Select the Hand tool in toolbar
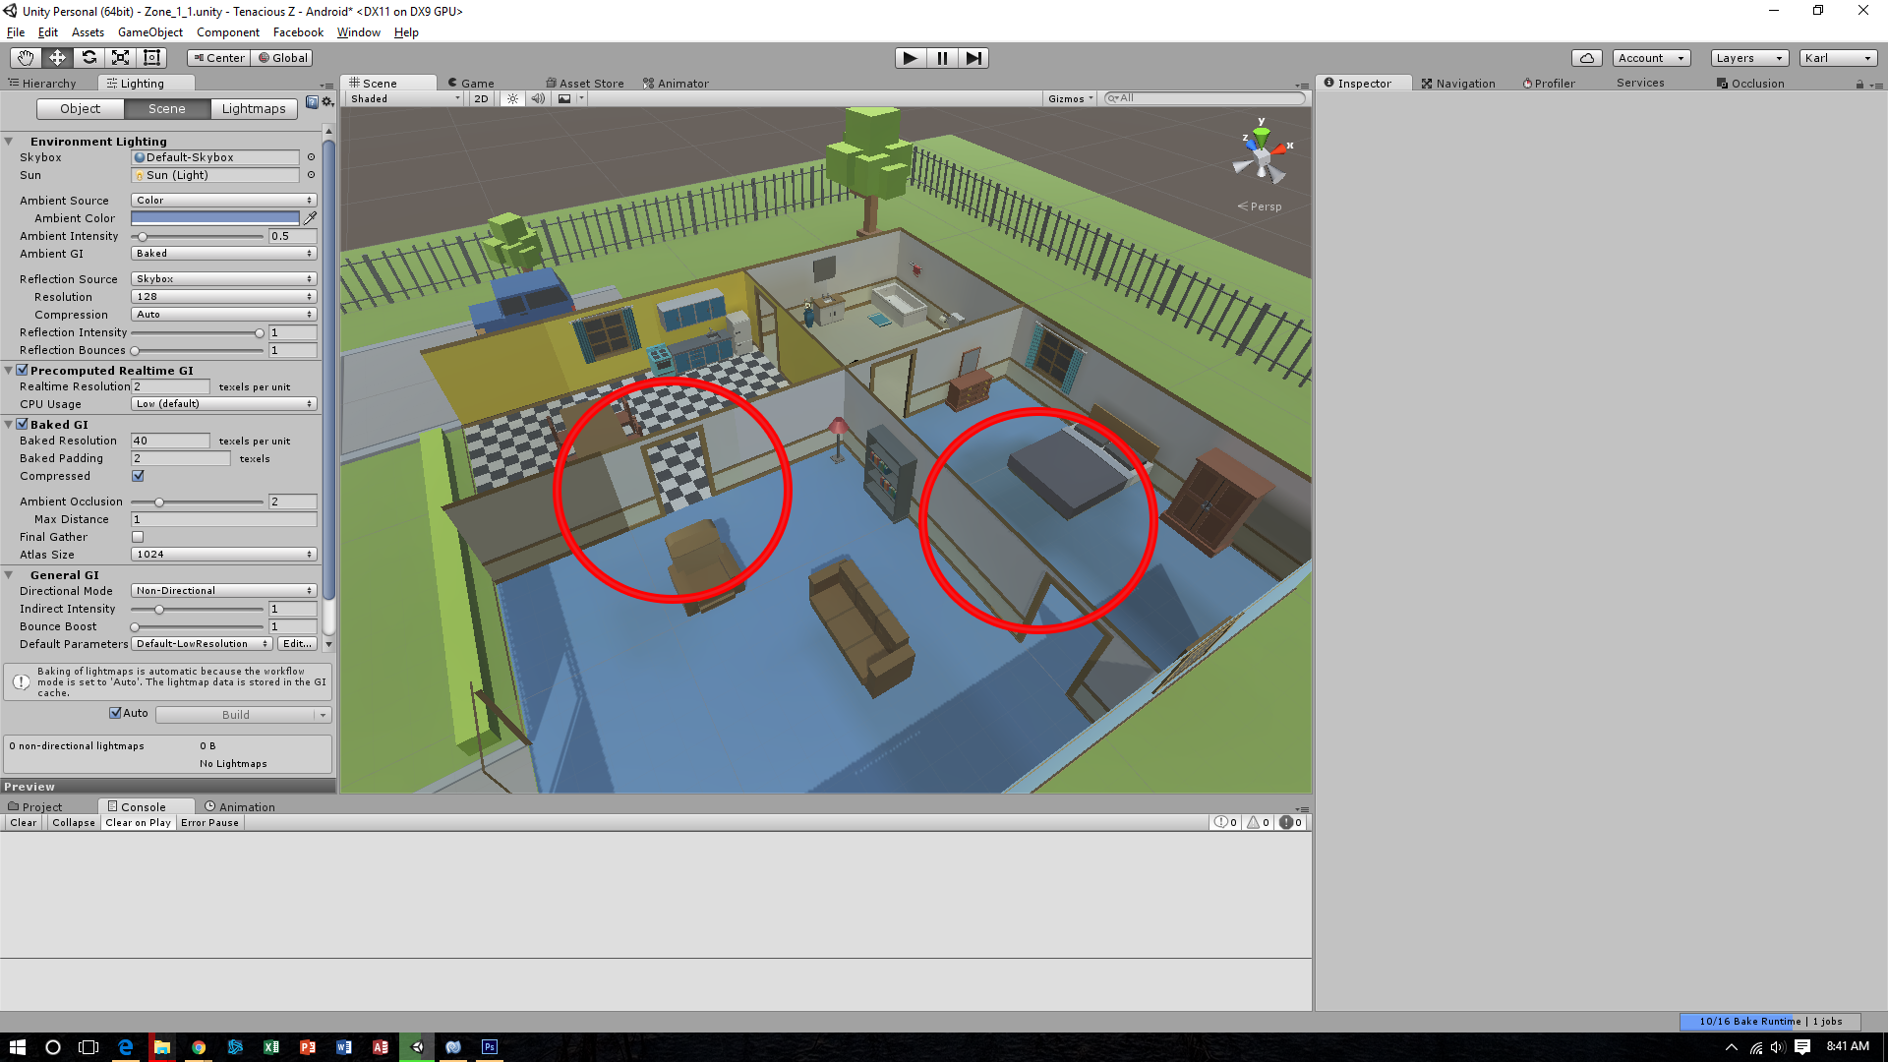 coord(26,58)
